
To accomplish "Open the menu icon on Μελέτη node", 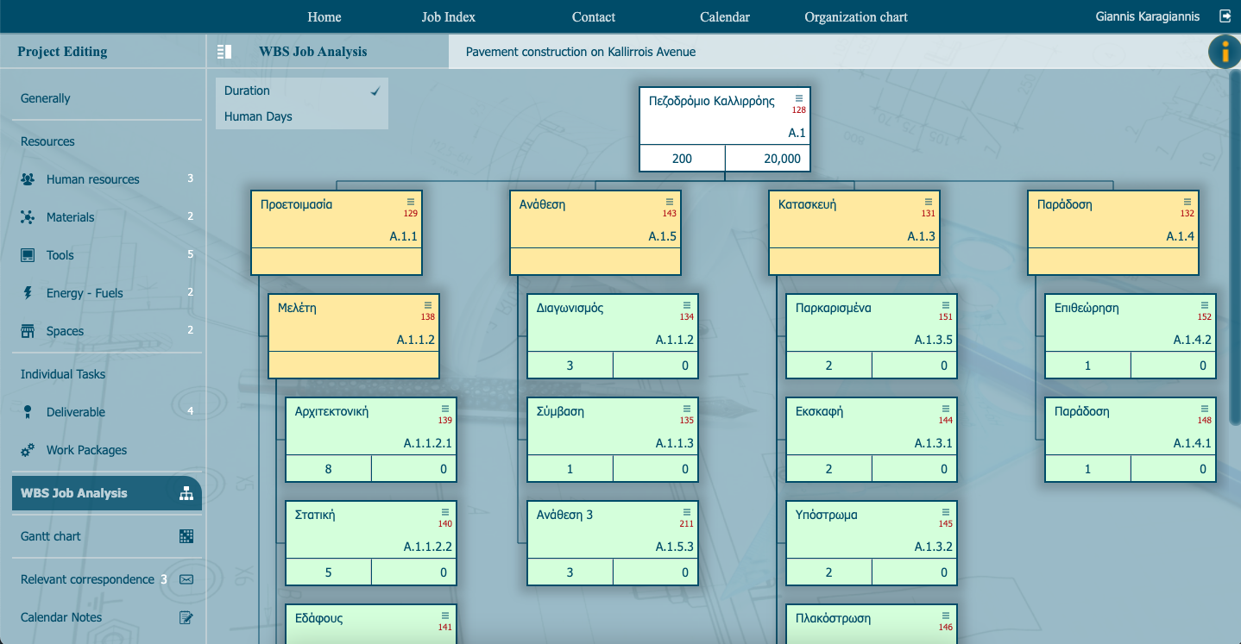I will [428, 305].
